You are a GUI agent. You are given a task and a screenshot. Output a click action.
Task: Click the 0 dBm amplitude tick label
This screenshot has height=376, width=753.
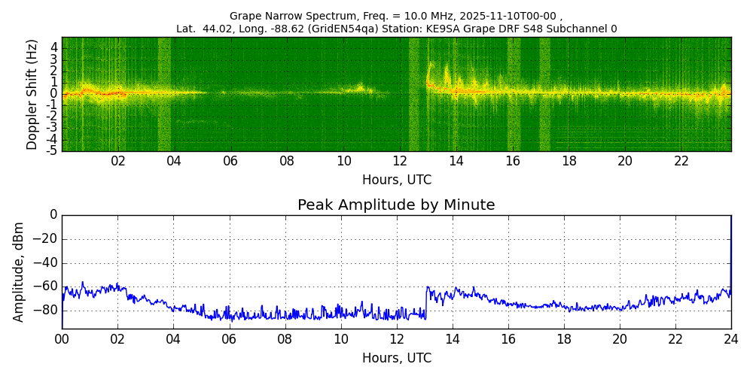click(x=53, y=215)
